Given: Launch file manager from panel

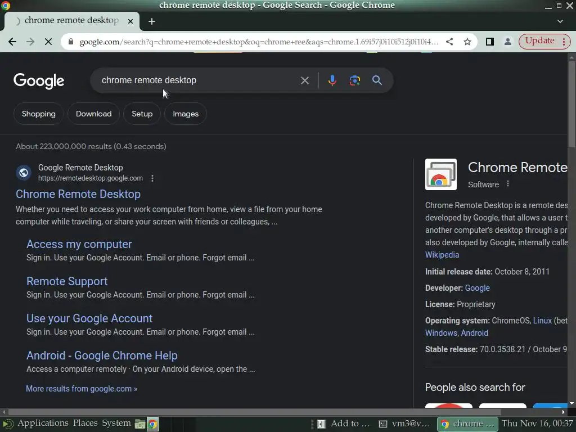Looking at the screenshot, I should (x=140, y=424).
